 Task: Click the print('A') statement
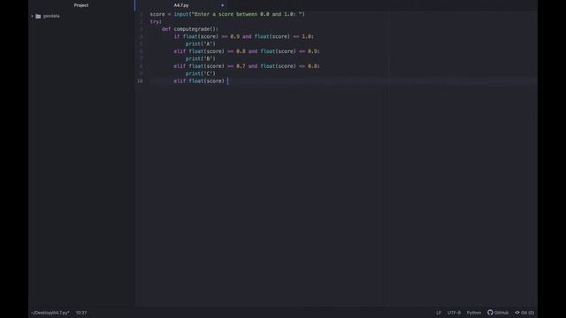pos(201,44)
